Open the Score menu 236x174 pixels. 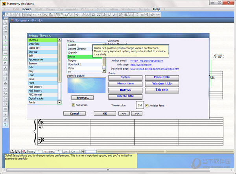click(27, 9)
